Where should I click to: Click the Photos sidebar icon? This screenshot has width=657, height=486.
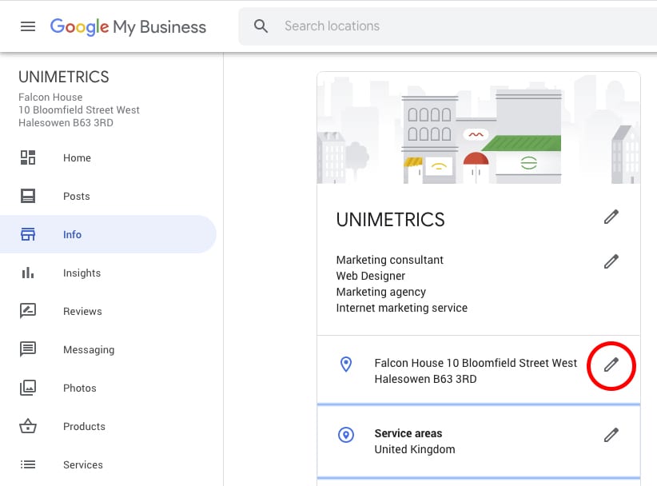[28, 388]
